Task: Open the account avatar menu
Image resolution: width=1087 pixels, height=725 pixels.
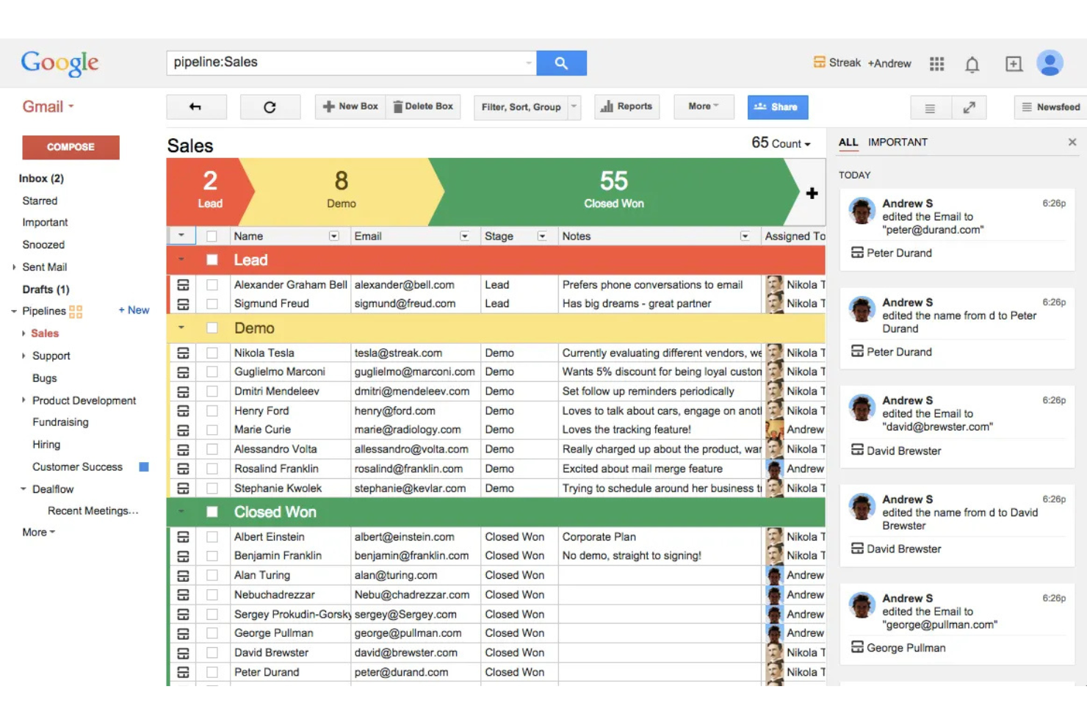Action: 1050,63
